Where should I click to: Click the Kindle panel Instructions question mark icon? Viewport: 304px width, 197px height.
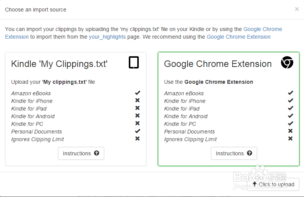point(97,153)
